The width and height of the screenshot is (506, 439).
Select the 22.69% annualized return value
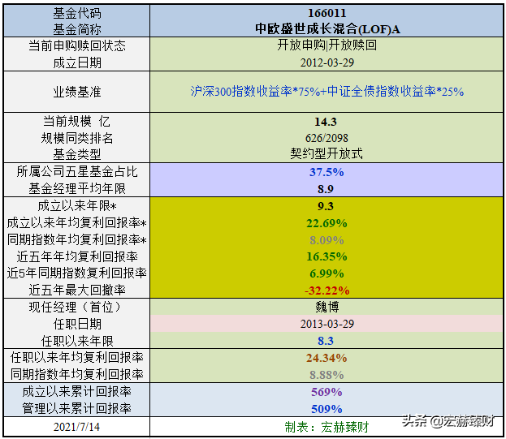(327, 223)
